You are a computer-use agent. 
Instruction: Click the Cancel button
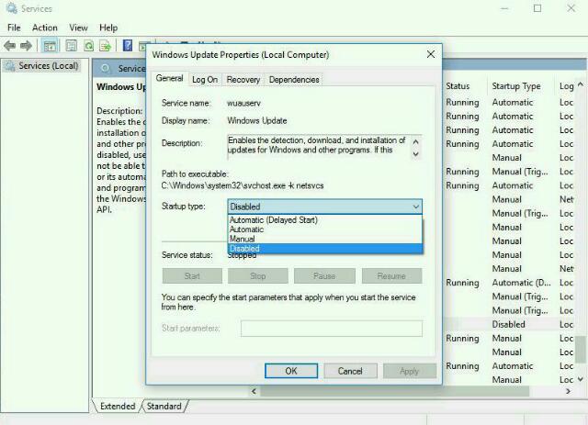click(350, 371)
